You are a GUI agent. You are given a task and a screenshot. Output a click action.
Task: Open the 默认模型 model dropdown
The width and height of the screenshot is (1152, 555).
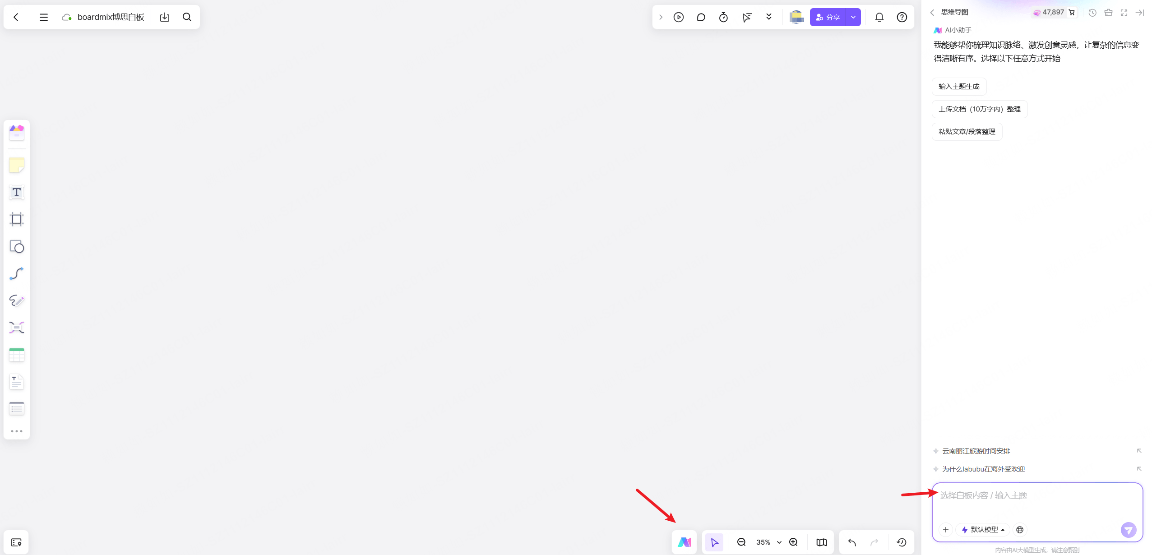click(x=983, y=530)
